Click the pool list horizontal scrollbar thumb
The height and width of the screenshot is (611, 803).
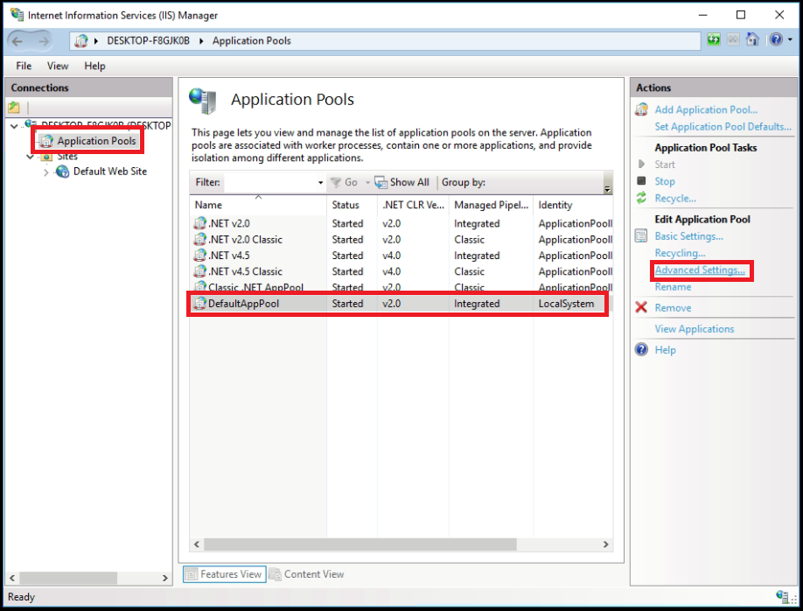pos(360,544)
